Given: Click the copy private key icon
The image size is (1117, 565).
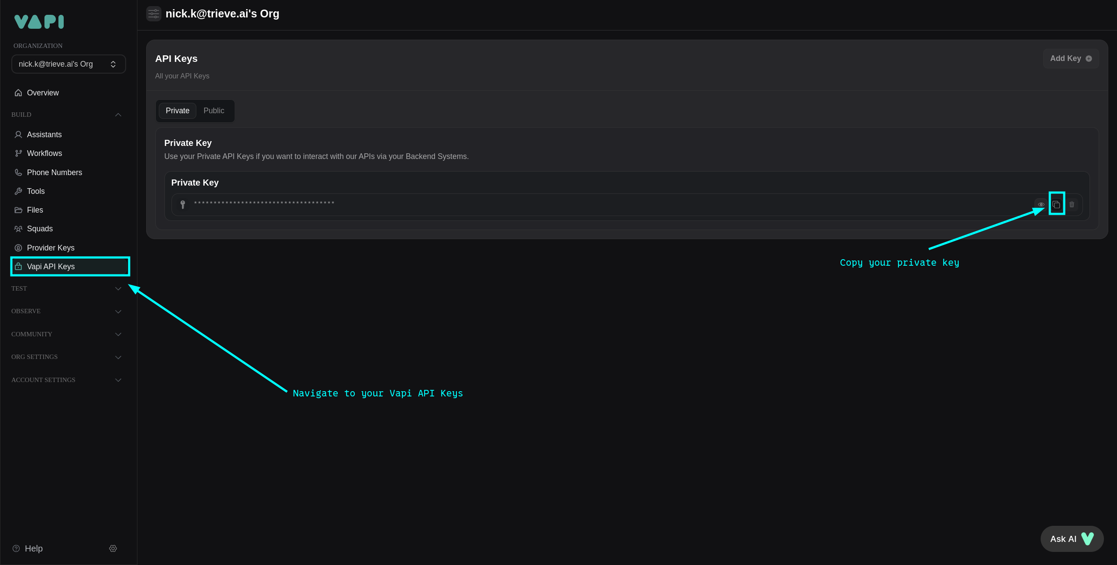Looking at the screenshot, I should tap(1056, 205).
